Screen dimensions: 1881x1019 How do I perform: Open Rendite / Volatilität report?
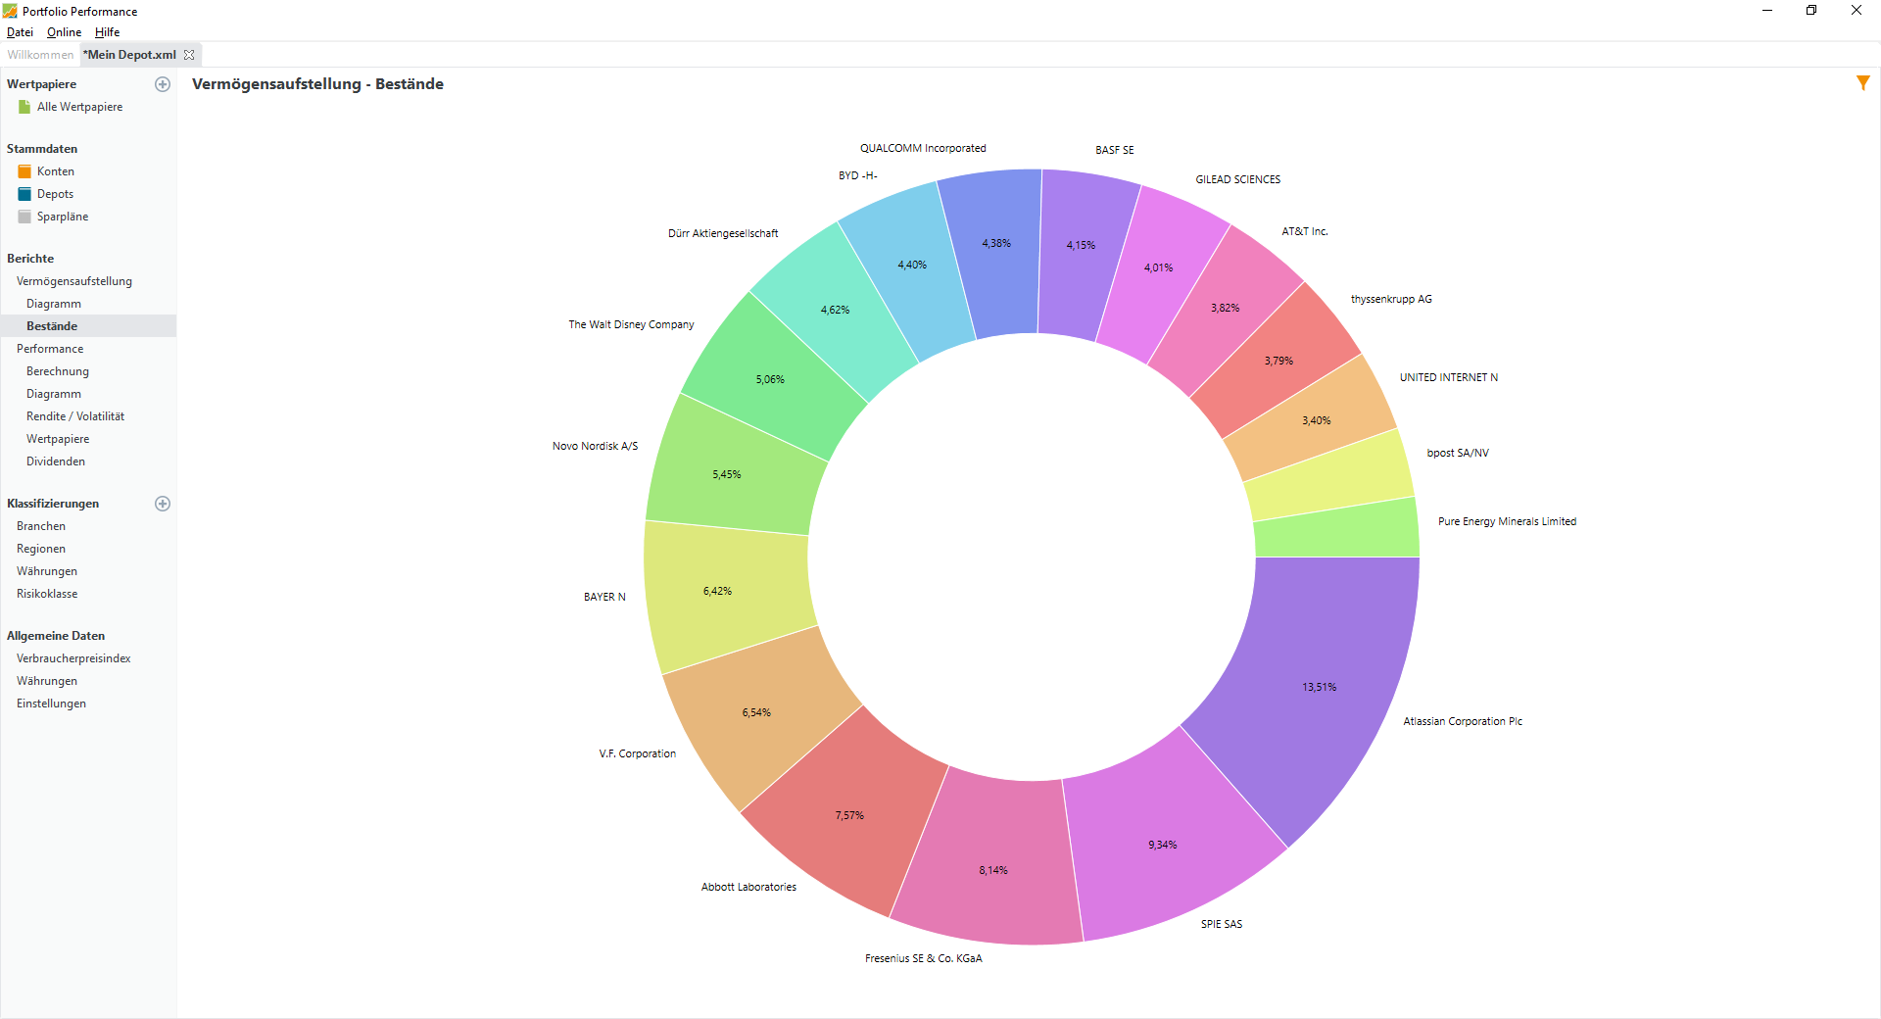coord(75,416)
